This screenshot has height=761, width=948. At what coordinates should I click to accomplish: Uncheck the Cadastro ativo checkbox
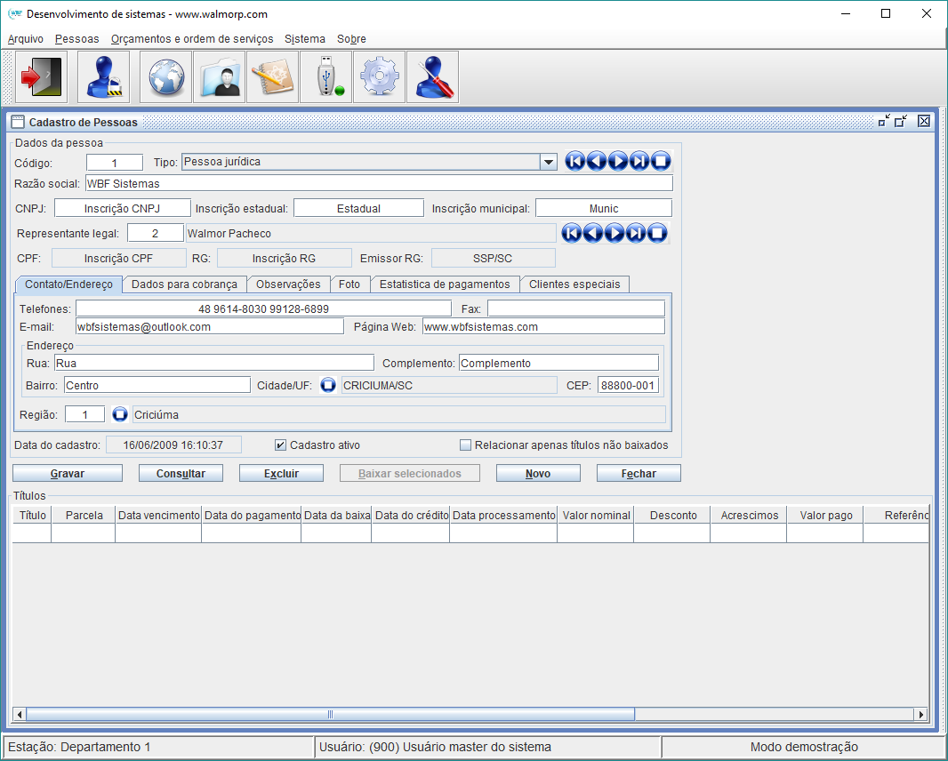click(280, 445)
